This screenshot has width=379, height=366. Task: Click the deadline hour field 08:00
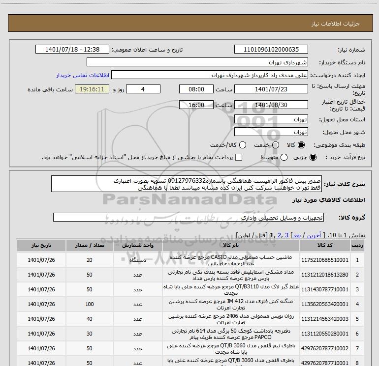coord(196,89)
